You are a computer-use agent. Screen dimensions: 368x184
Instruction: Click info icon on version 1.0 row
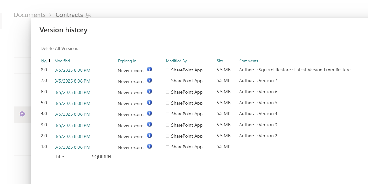[x=149, y=146]
